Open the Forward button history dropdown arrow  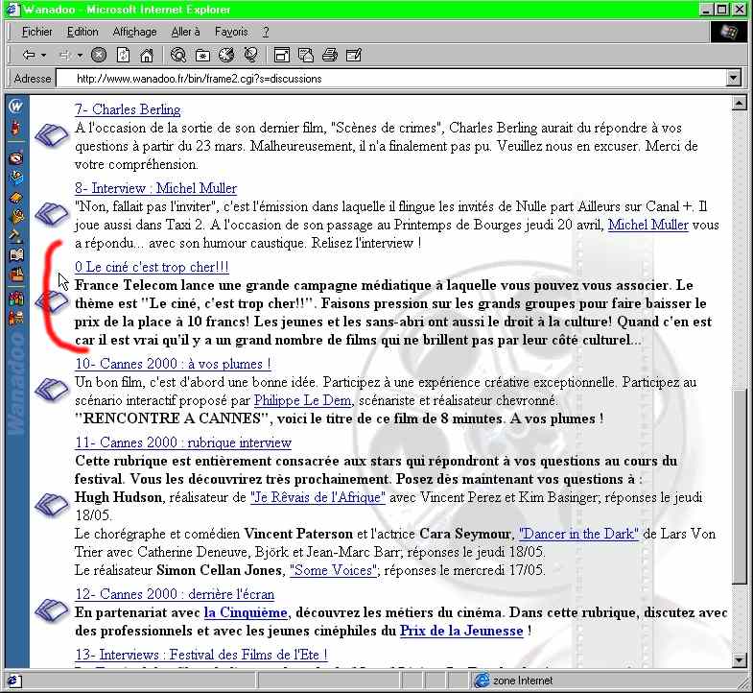(80, 56)
